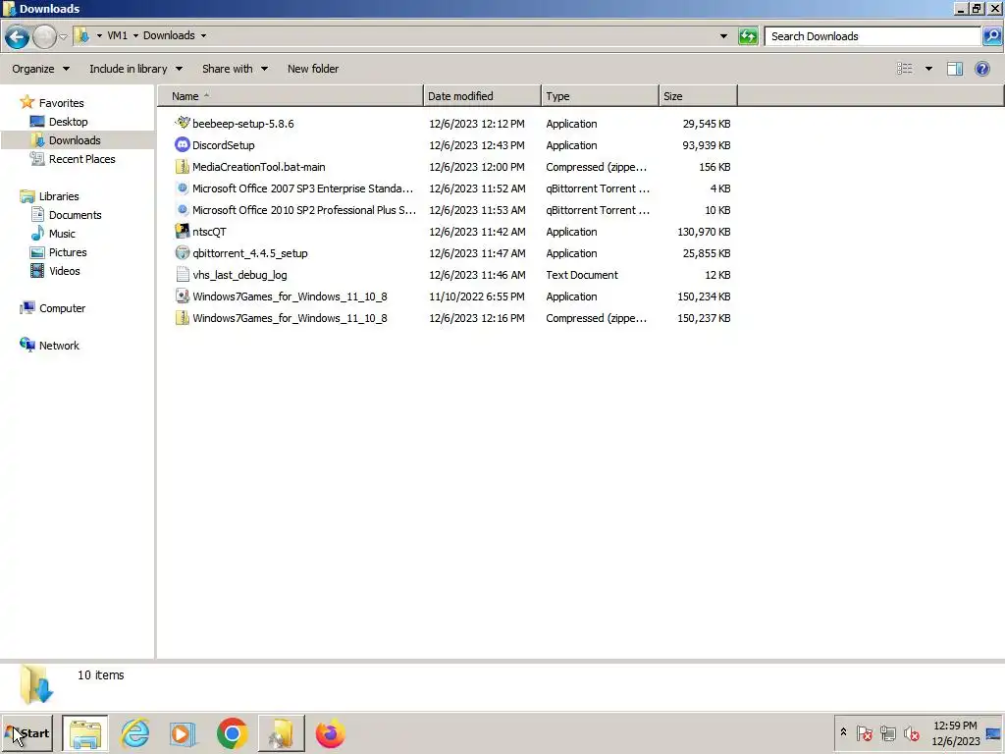Open Windows Media Player from taskbar
This screenshot has width=1005, height=754.
pyautogui.click(x=184, y=733)
